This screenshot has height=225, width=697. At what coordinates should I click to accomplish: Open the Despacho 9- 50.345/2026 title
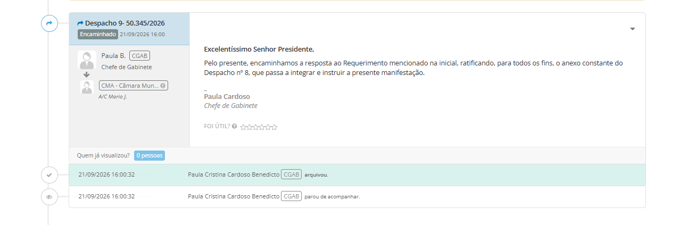[125, 23]
